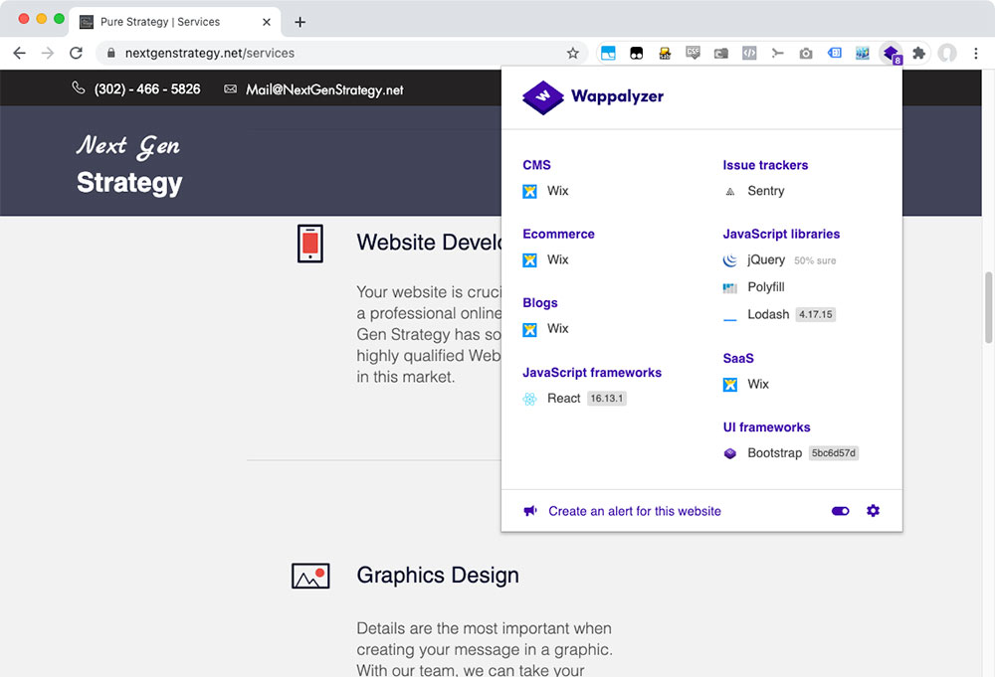Open the UI frameworks category link
The image size is (995, 677).
(x=766, y=427)
